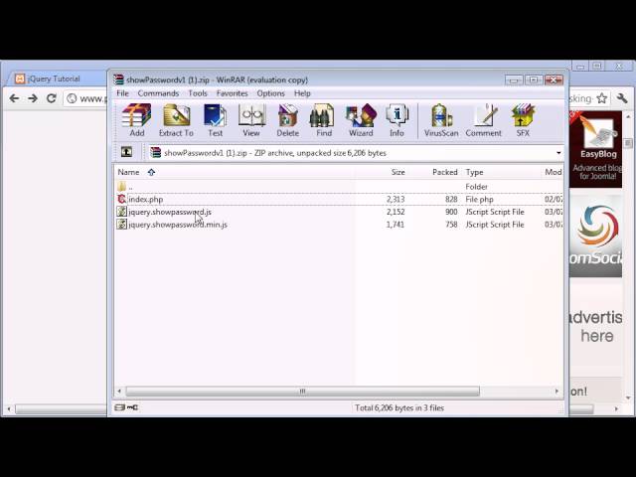Click the File php type cell
The width and height of the screenshot is (636, 477).
479,199
